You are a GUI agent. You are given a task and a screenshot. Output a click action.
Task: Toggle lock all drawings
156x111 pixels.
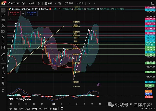(3, 77)
